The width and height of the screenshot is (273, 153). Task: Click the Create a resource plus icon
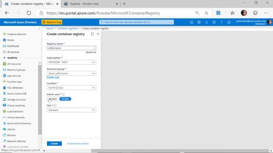tap(4, 34)
